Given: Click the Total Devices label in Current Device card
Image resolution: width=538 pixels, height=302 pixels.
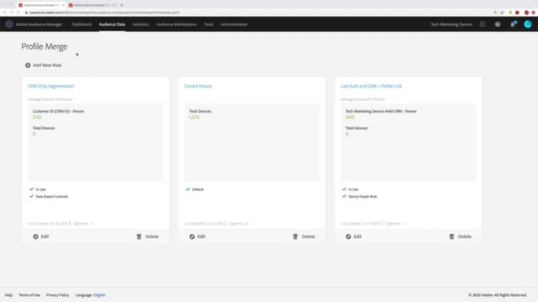Looking at the screenshot, I should coord(200,111).
